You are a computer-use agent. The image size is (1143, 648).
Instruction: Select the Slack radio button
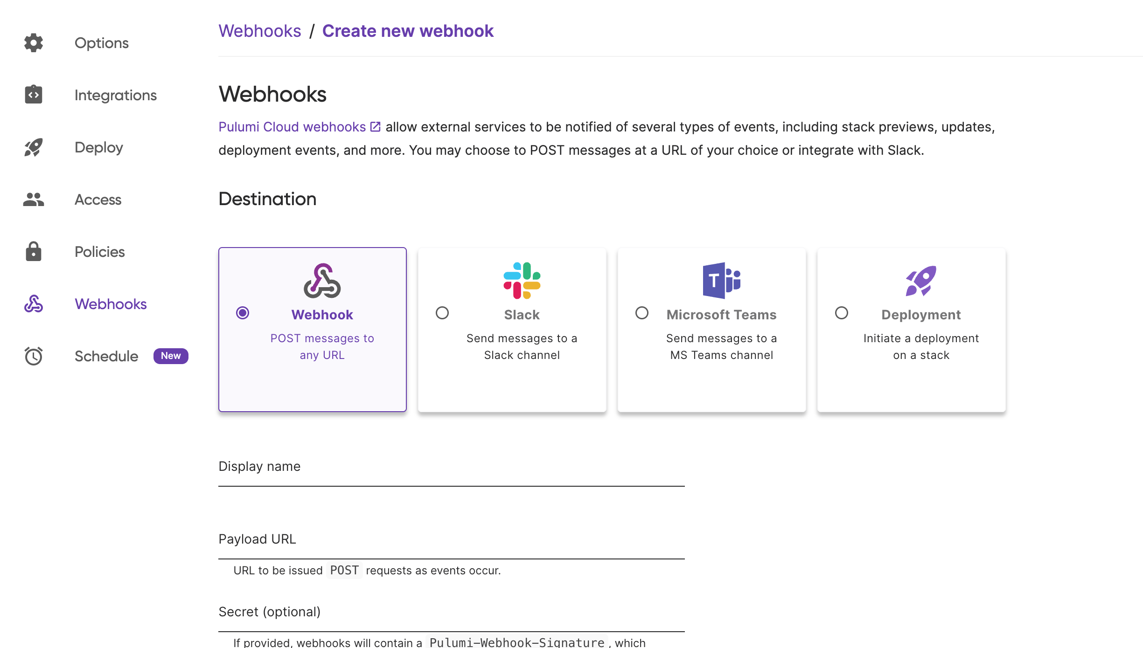(x=442, y=313)
